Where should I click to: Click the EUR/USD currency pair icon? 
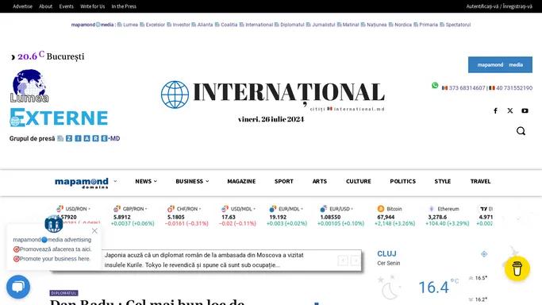324,209
